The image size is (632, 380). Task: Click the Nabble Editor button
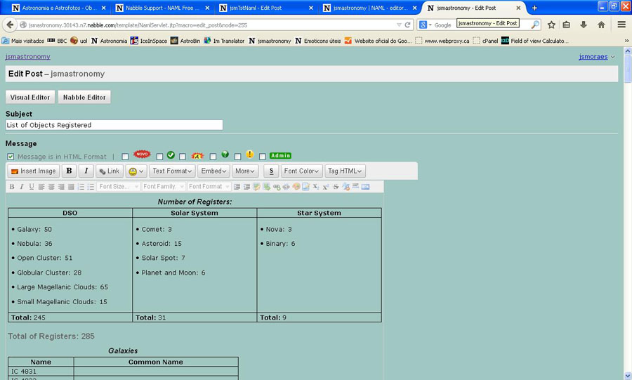(84, 97)
